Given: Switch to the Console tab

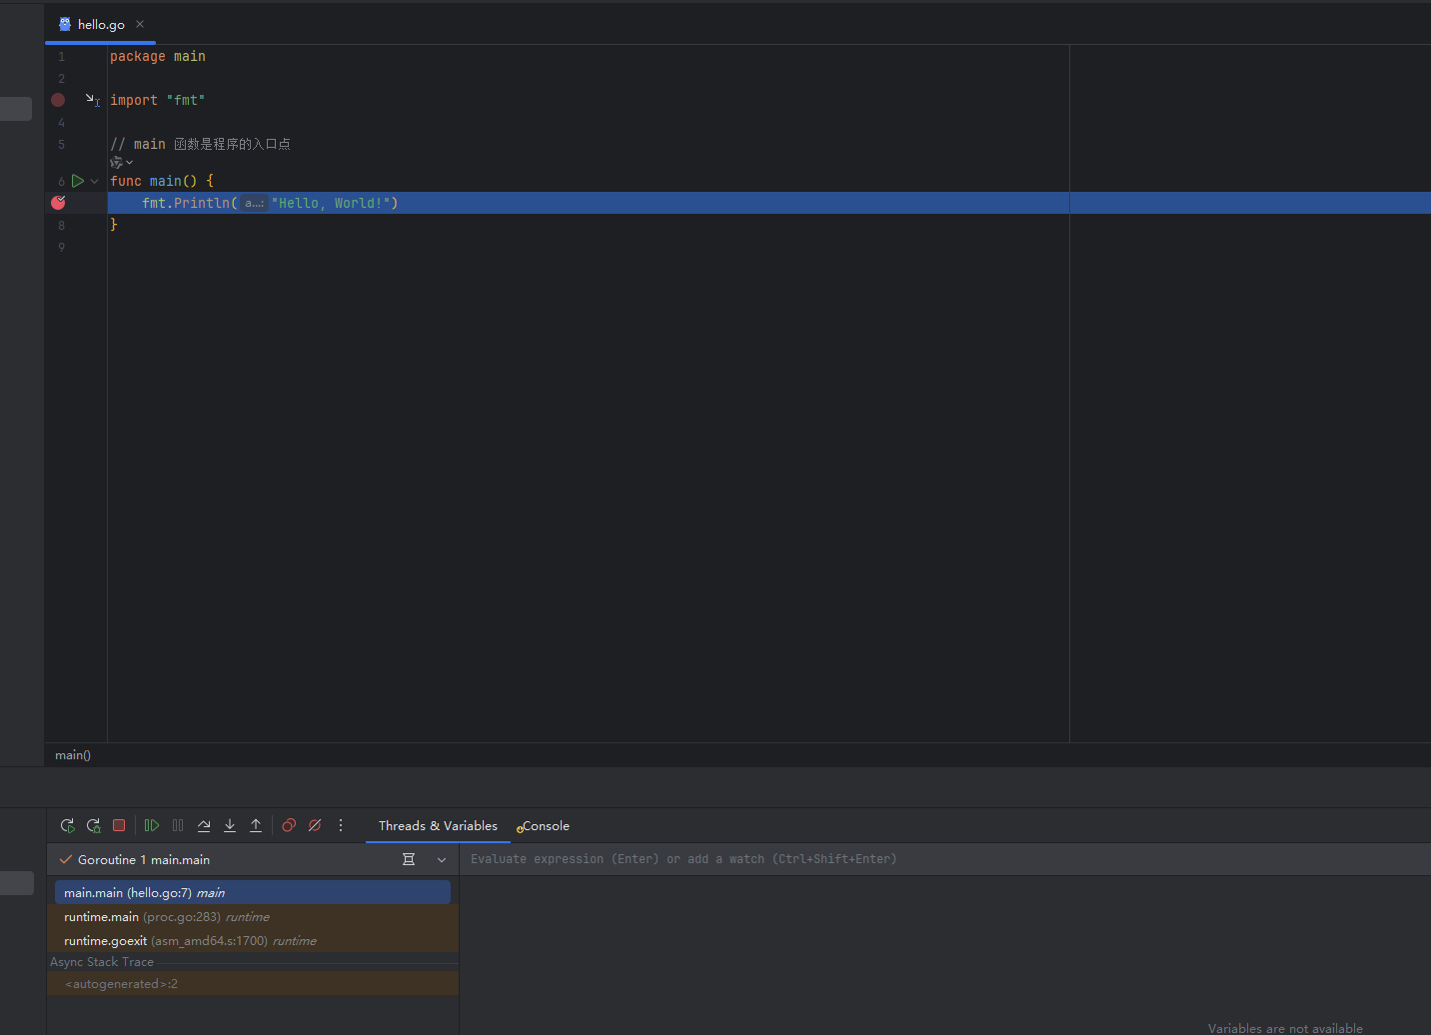Looking at the screenshot, I should (545, 826).
